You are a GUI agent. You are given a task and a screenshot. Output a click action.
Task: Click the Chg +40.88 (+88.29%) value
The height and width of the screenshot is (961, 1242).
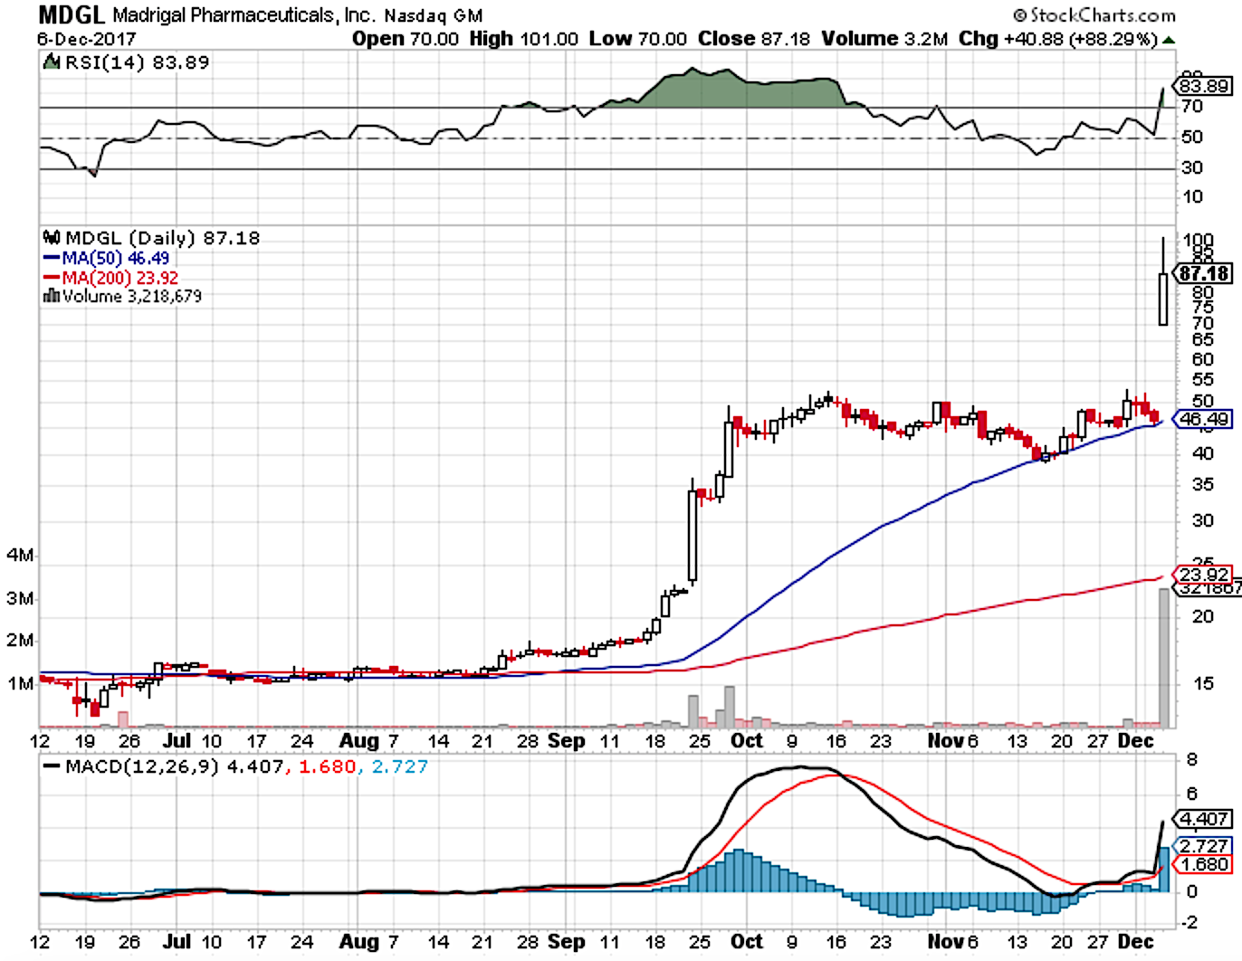point(1058,39)
